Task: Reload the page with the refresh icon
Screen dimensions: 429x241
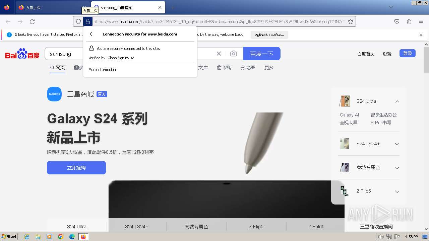Action: pyautogui.click(x=32, y=21)
